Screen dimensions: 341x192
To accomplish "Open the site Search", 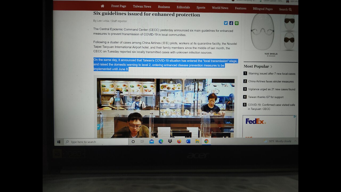I will click(x=285, y=9).
